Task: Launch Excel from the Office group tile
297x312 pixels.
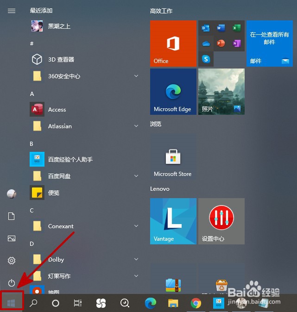Action: (236, 28)
